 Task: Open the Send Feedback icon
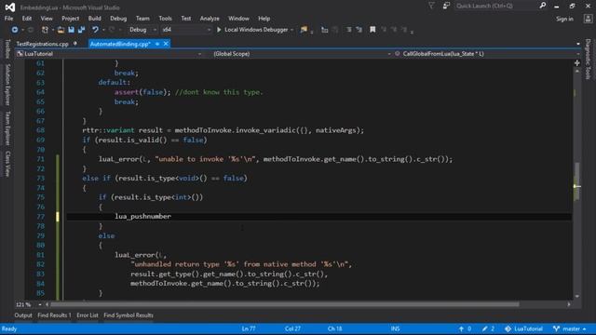coord(446,6)
